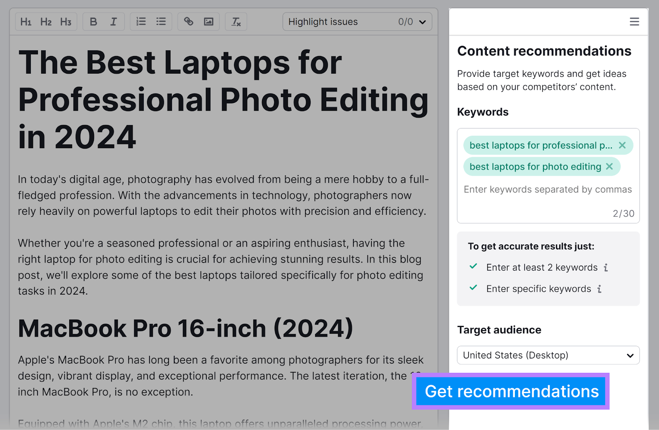Open the panel hamburger menu
Viewport: 659px width, 430px height.
634,21
